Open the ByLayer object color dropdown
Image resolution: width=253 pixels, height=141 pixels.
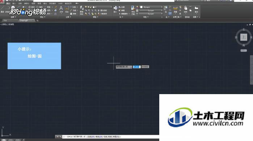pyautogui.click(x=151, y=7)
